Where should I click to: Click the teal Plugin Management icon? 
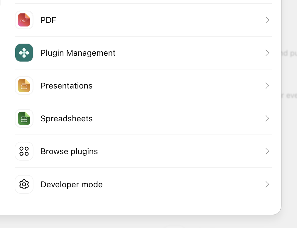(24, 53)
